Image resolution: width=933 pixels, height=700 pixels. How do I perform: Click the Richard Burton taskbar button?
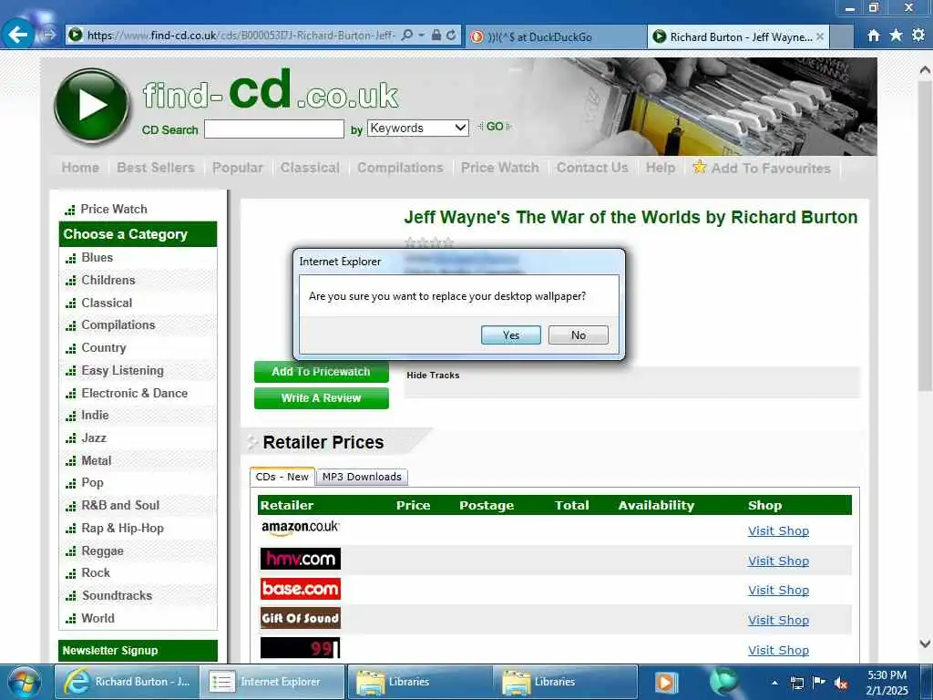pyautogui.click(x=126, y=682)
